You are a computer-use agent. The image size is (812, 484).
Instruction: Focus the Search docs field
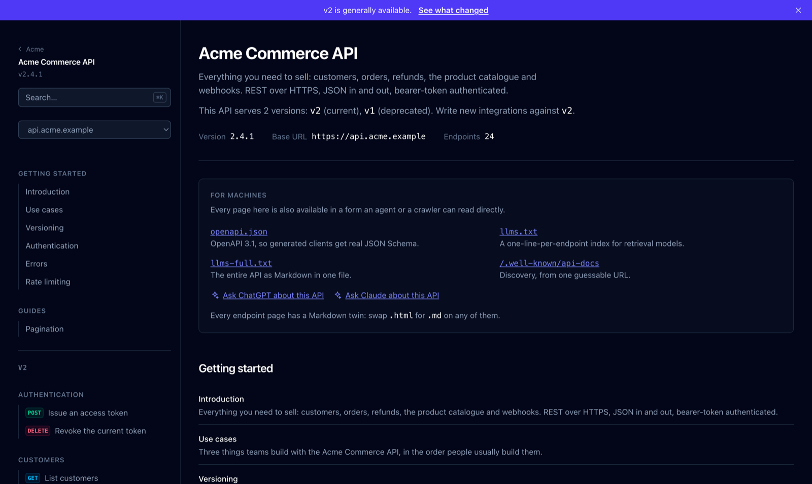pos(94,97)
